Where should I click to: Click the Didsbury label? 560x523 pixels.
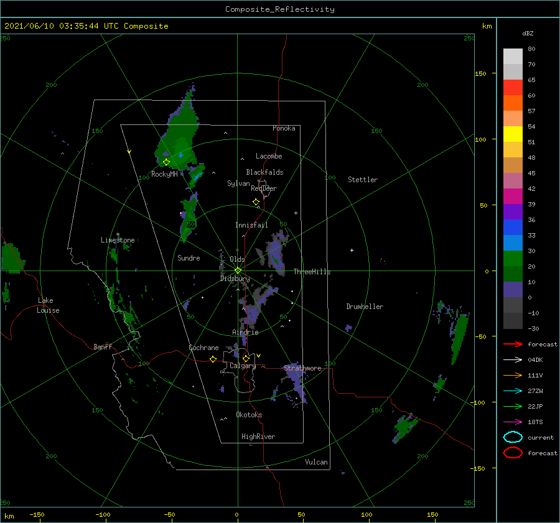[235, 279]
